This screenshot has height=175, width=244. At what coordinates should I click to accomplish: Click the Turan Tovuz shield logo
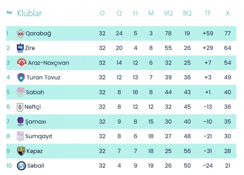(x=21, y=78)
